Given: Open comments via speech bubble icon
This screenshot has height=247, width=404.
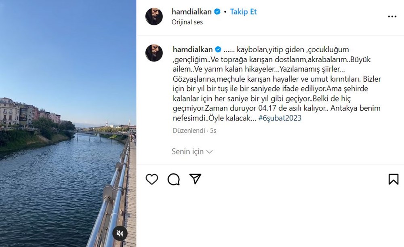Looking at the screenshot, I should [x=173, y=179].
